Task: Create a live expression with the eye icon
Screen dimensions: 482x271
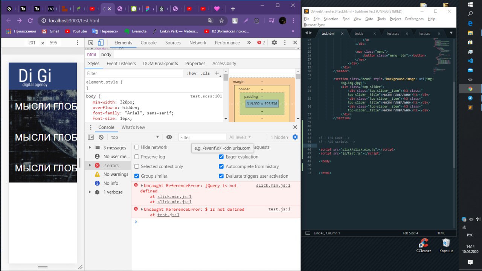Action: (x=169, y=137)
